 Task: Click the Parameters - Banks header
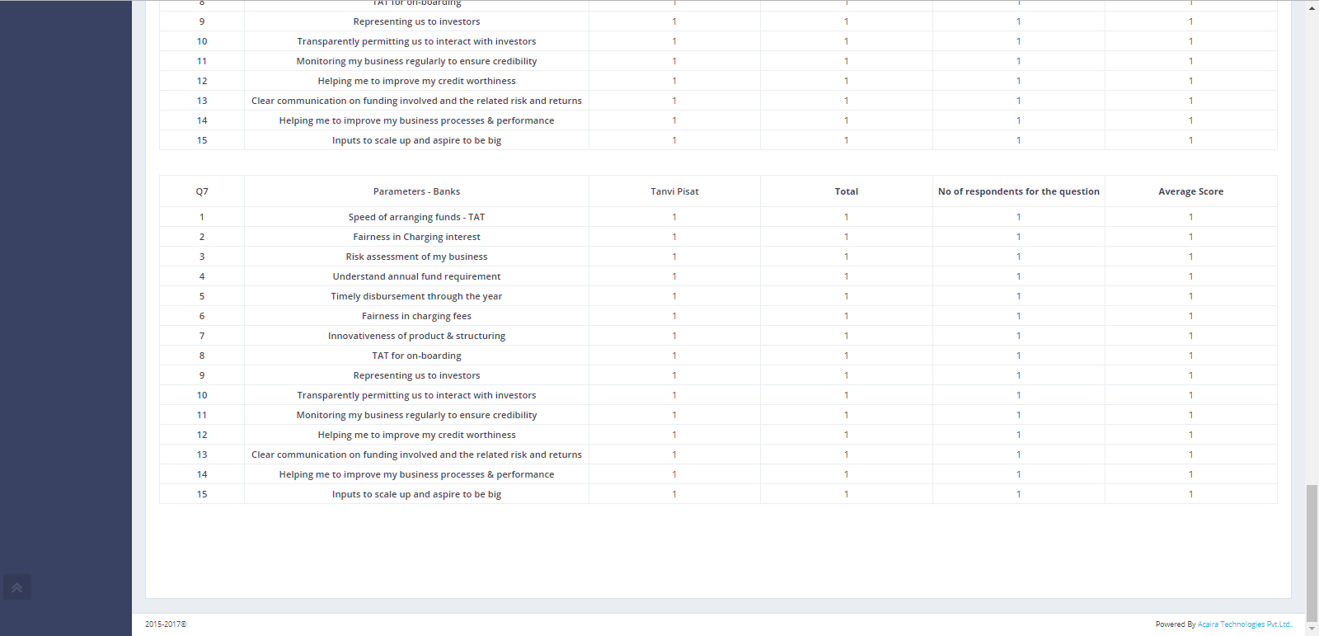point(416,191)
